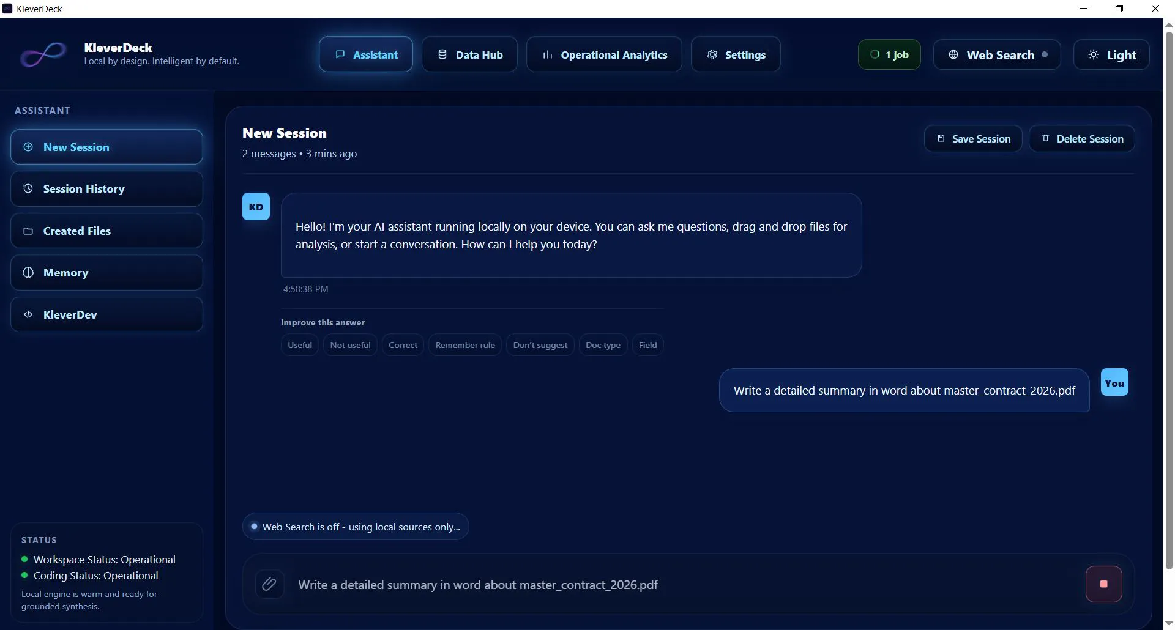Click Save Session button
The image size is (1175, 630).
pos(973,139)
